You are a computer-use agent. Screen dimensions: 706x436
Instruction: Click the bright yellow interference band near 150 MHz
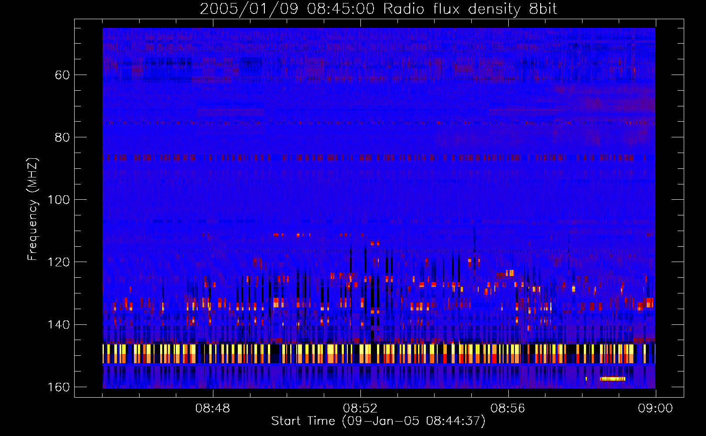(379, 354)
